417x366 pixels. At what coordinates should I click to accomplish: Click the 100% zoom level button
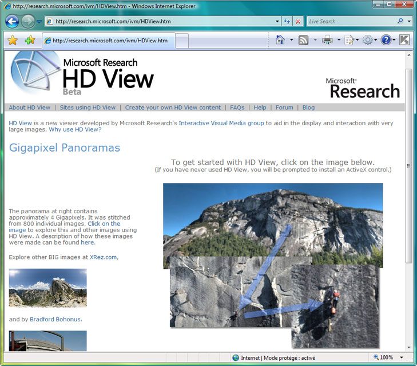click(383, 357)
